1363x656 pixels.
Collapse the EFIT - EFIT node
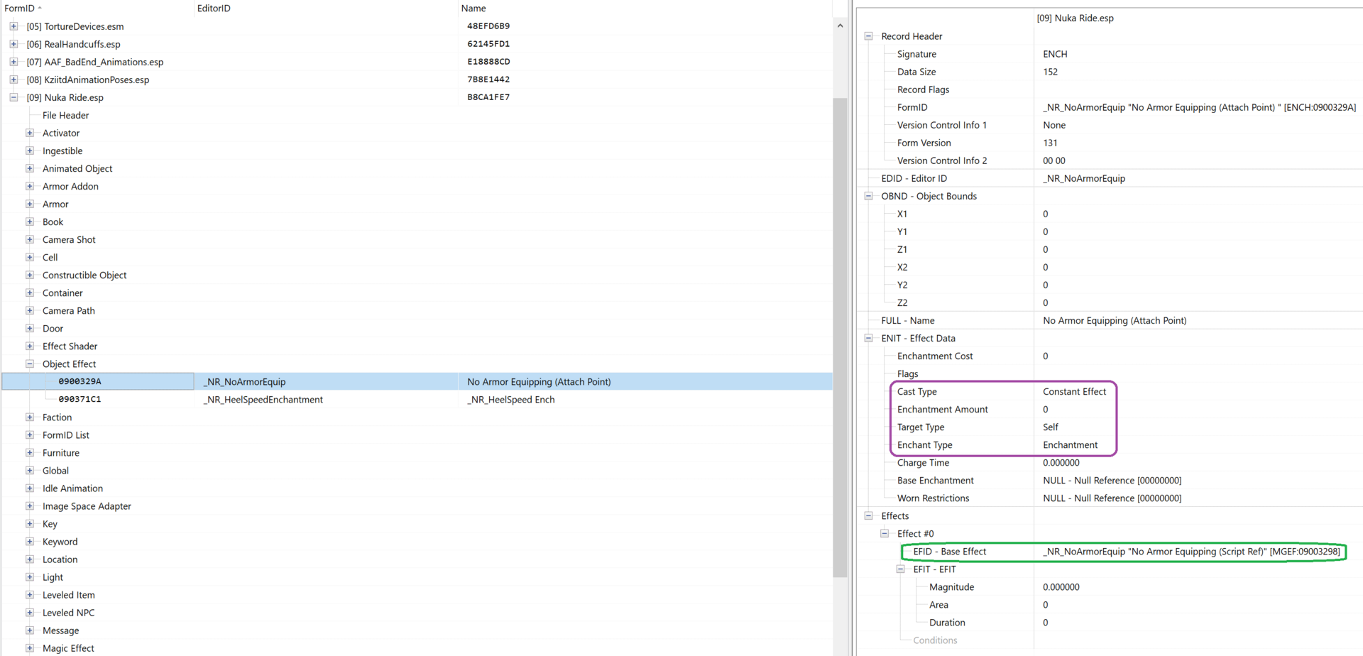pos(900,569)
